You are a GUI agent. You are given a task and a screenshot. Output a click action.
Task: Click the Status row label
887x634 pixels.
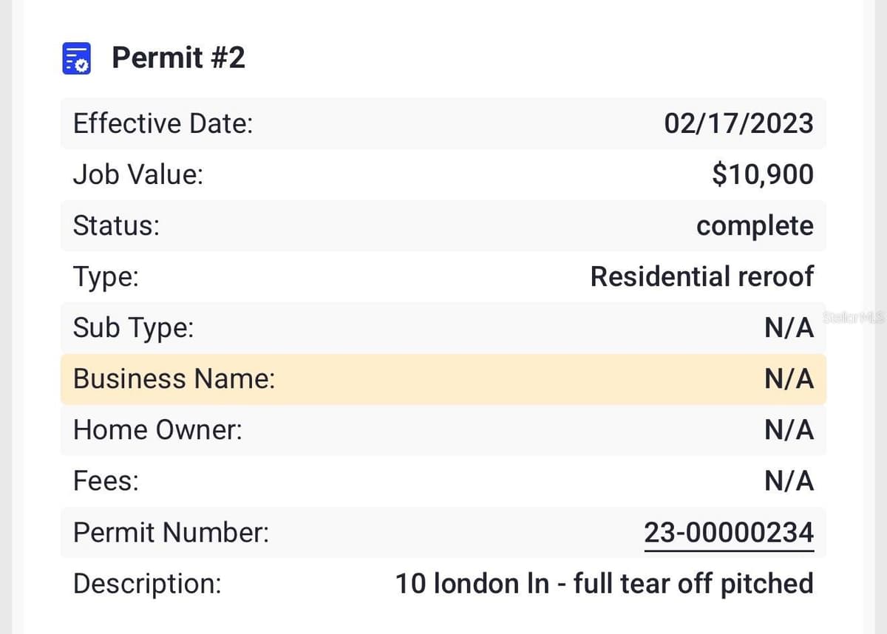(x=116, y=225)
